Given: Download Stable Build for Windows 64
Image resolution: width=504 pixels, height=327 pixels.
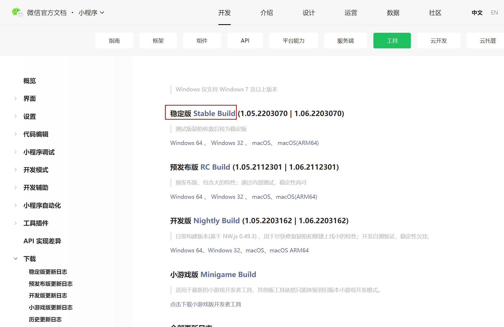Looking at the screenshot, I should pyautogui.click(x=186, y=143).
